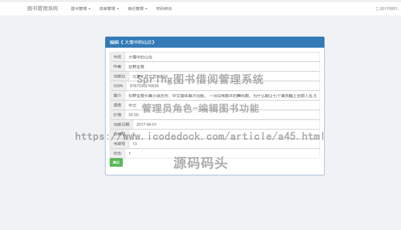Click the 出版日期 label addon
The image size is (401, 230).
[121, 124]
